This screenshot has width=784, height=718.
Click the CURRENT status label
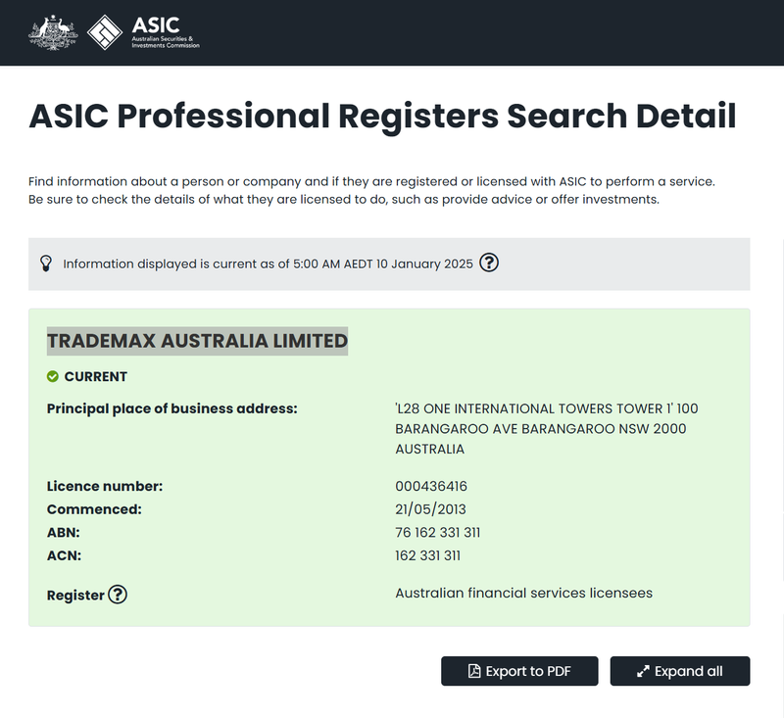(95, 376)
